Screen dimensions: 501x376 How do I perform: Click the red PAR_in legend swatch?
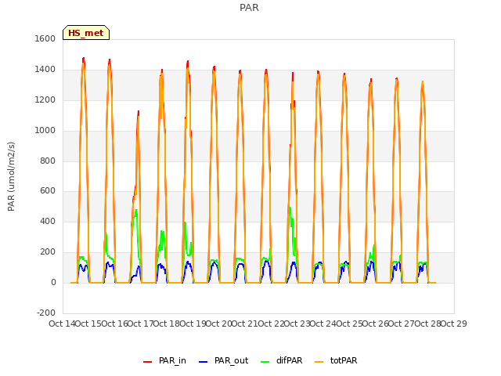coord(148,362)
